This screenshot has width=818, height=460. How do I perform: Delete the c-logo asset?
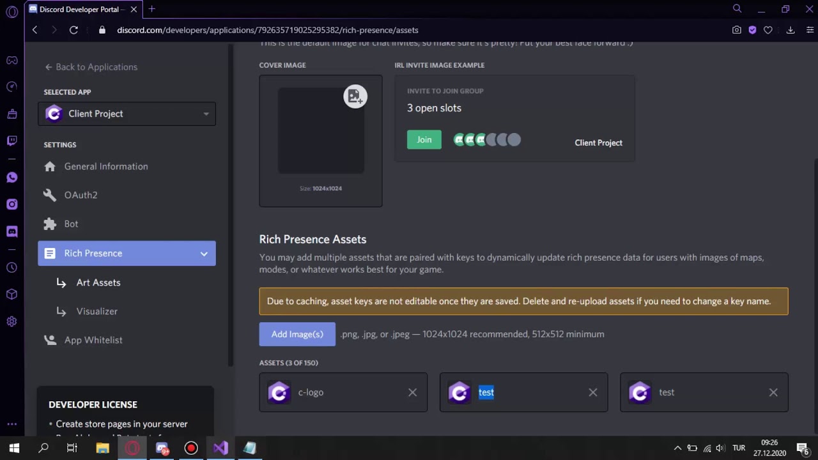[x=412, y=392]
